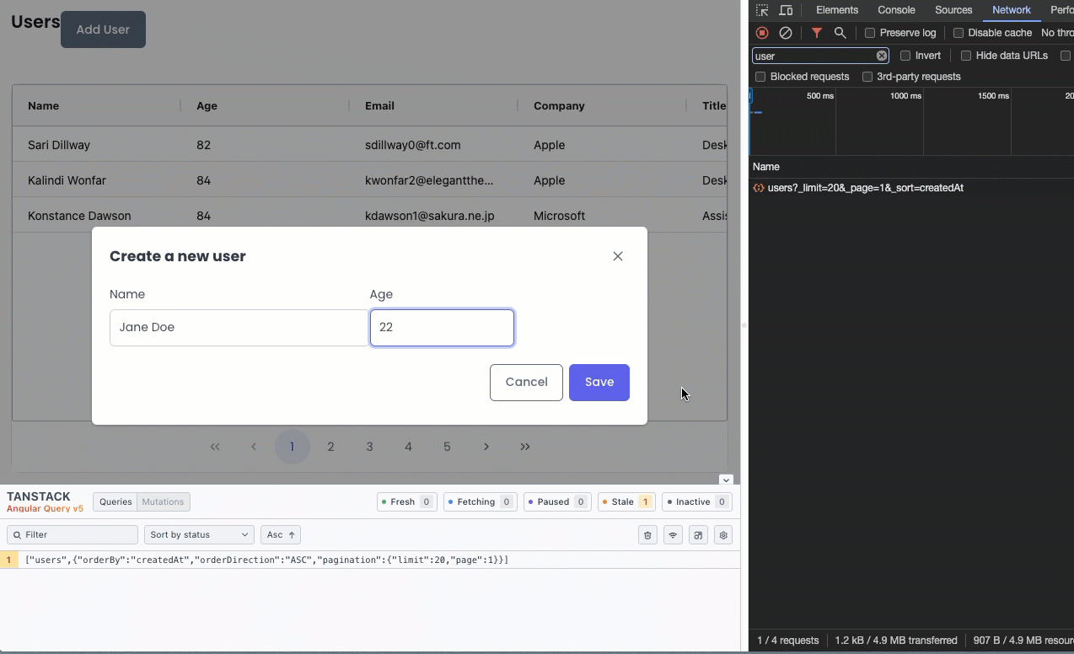Activate the inspect element picker

point(762,10)
